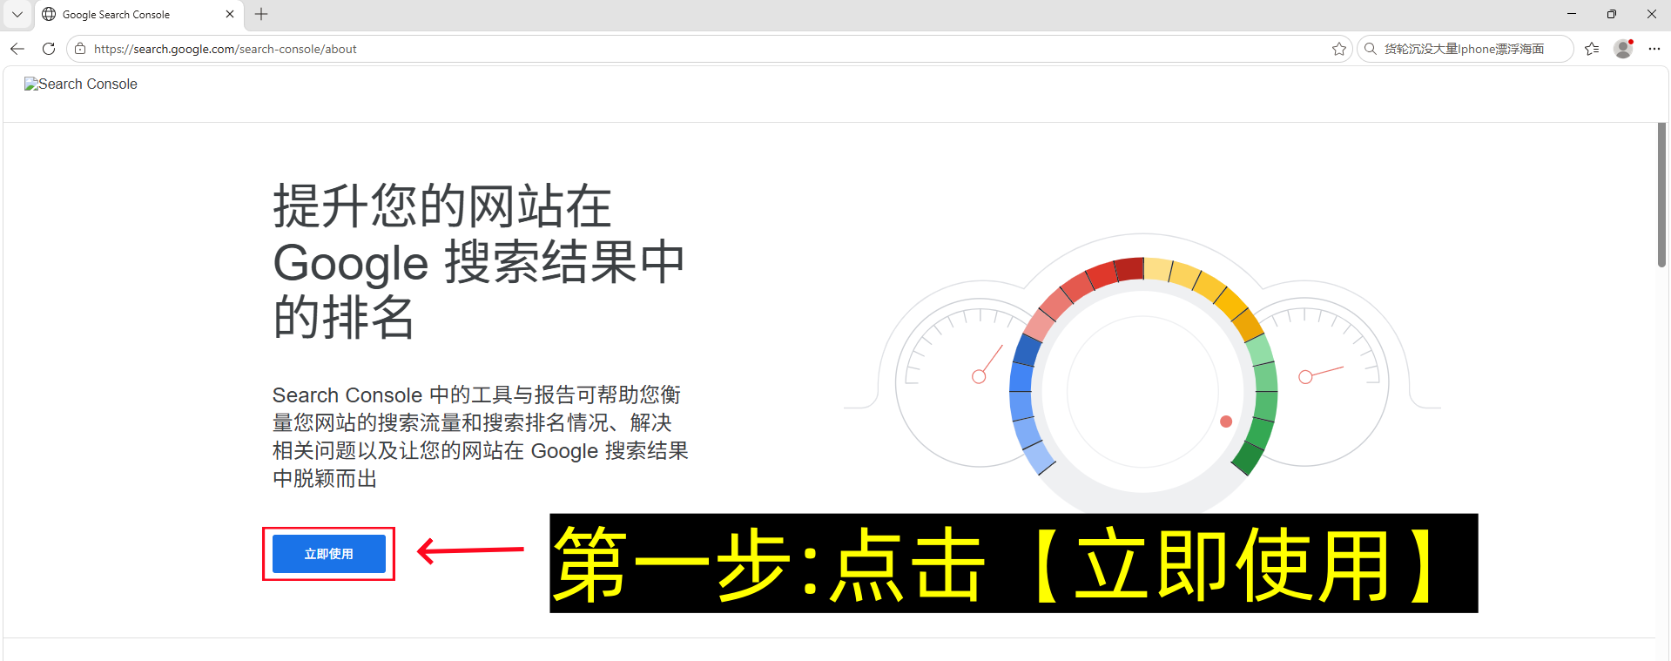
Task: Open the browser settings and more menu
Action: (x=1654, y=49)
